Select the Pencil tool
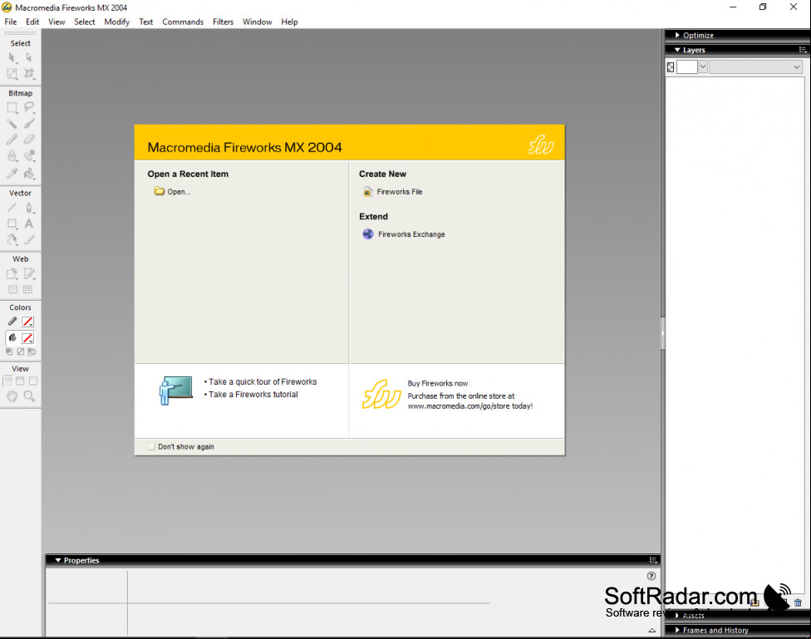The width and height of the screenshot is (811, 639). 12,139
